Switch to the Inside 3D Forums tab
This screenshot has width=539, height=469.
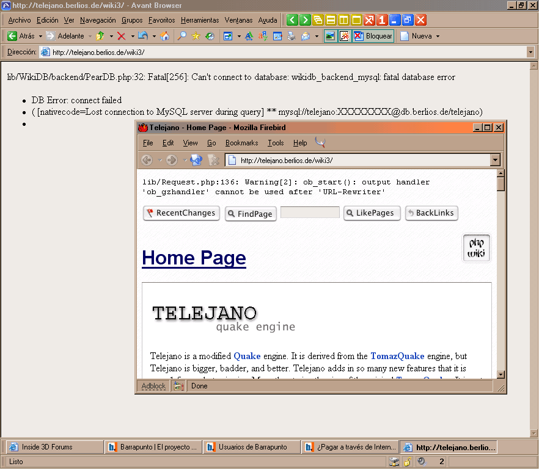[55, 447]
